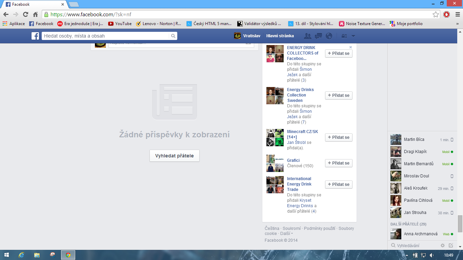
Task: Click browser forward arrow
Action: tap(16, 14)
